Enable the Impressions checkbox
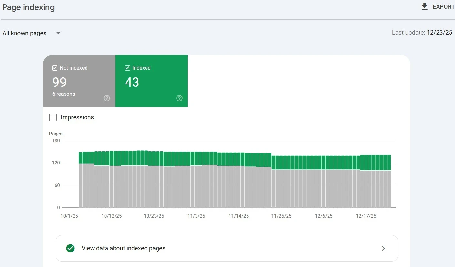The height and width of the screenshot is (267, 455). [53, 117]
